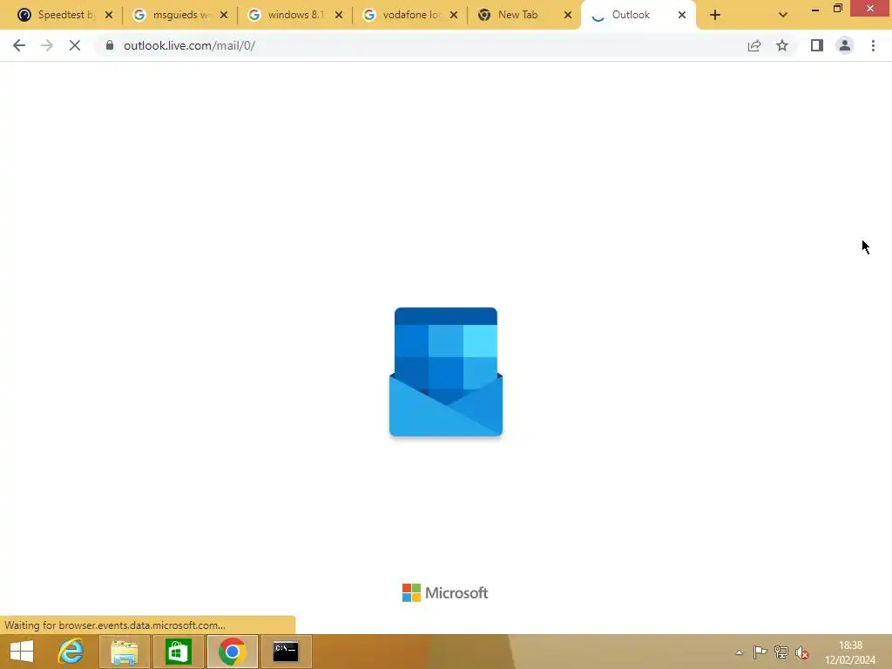The height and width of the screenshot is (669, 892).
Task: Open the Chrome profile avatar
Action: [x=845, y=45]
